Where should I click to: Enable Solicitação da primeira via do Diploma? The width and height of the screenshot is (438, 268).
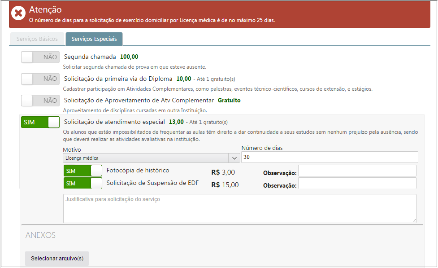pos(40,79)
